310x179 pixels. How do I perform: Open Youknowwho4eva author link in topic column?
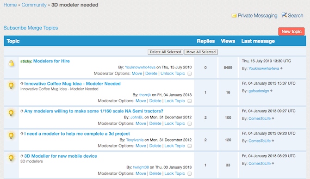pyautogui.click(x=140, y=68)
